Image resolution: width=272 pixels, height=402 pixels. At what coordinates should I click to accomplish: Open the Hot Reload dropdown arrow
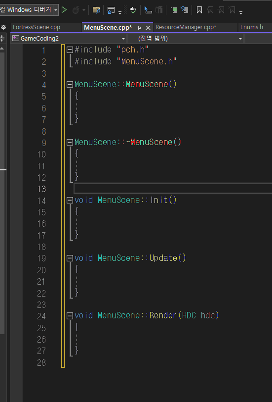point(84,10)
